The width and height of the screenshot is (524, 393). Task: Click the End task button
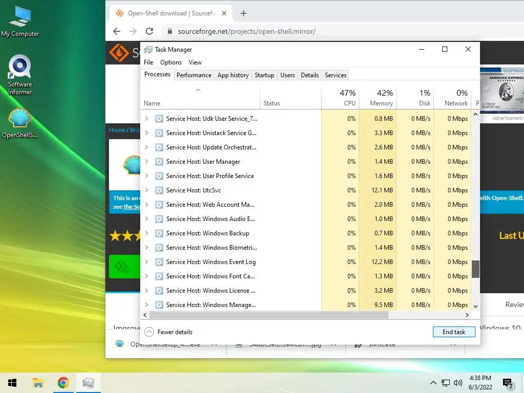click(x=454, y=332)
